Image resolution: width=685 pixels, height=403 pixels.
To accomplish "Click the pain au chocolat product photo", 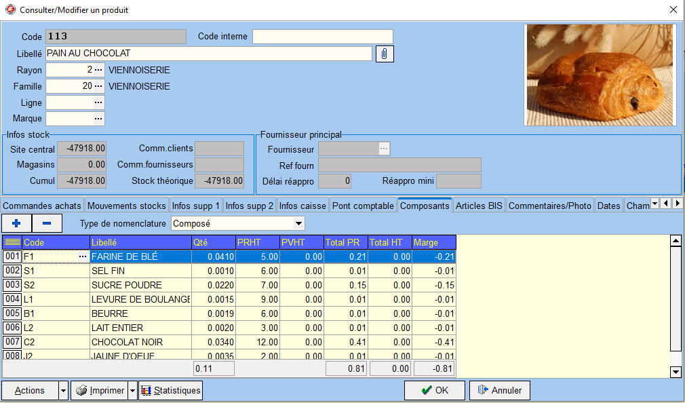I will click(x=600, y=75).
